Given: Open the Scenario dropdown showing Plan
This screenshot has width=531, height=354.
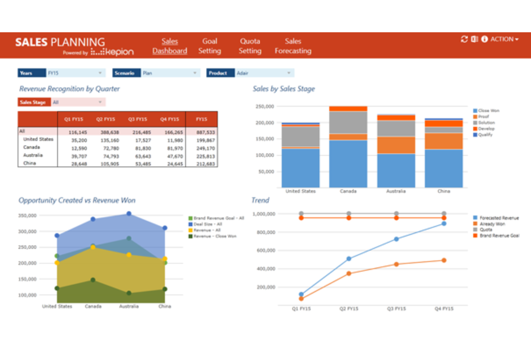Looking at the screenshot, I should pyautogui.click(x=195, y=73).
